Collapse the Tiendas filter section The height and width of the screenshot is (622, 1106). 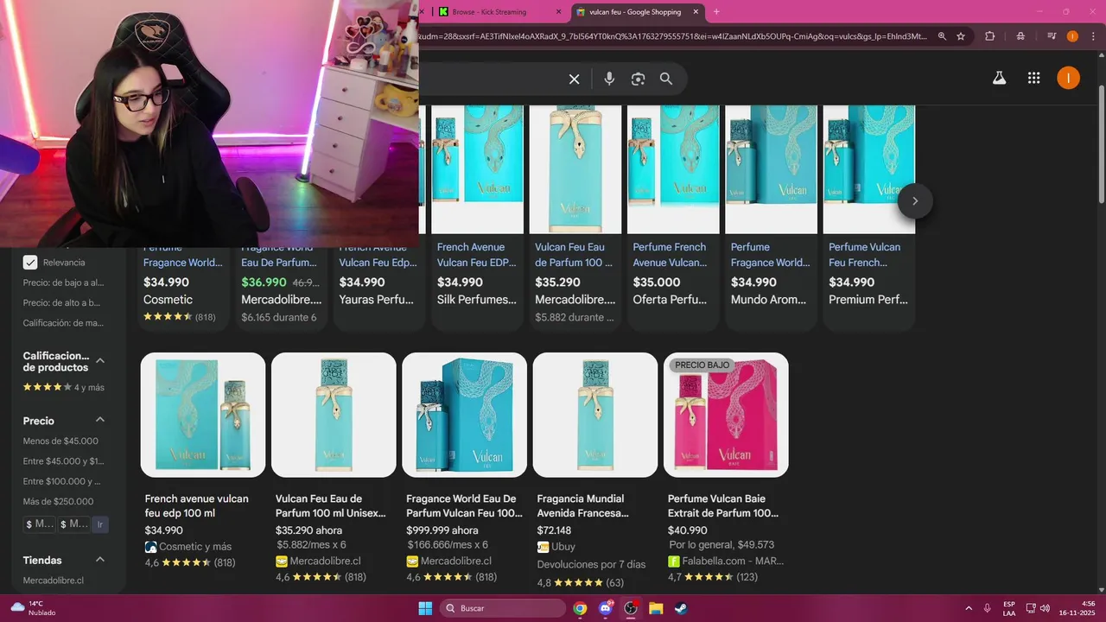100,560
